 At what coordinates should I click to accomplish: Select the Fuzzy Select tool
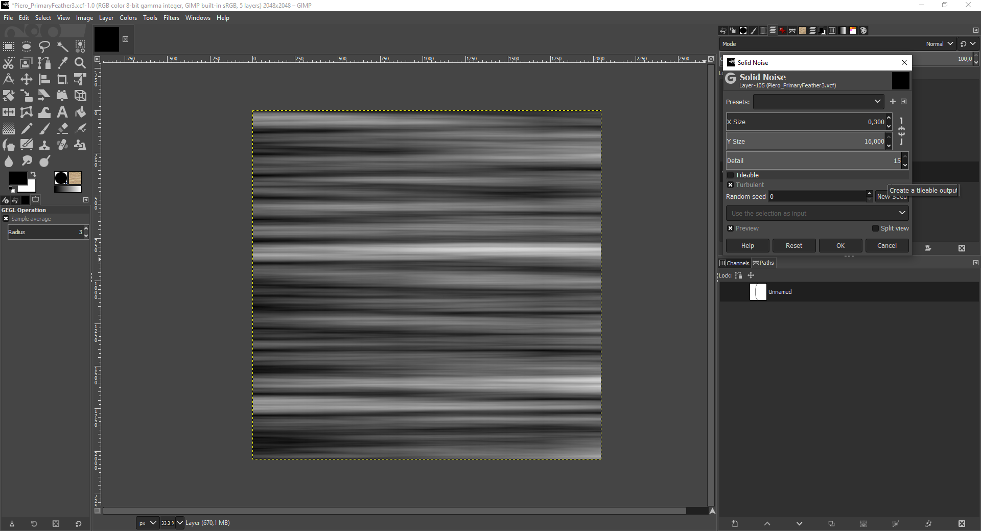(62, 46)
